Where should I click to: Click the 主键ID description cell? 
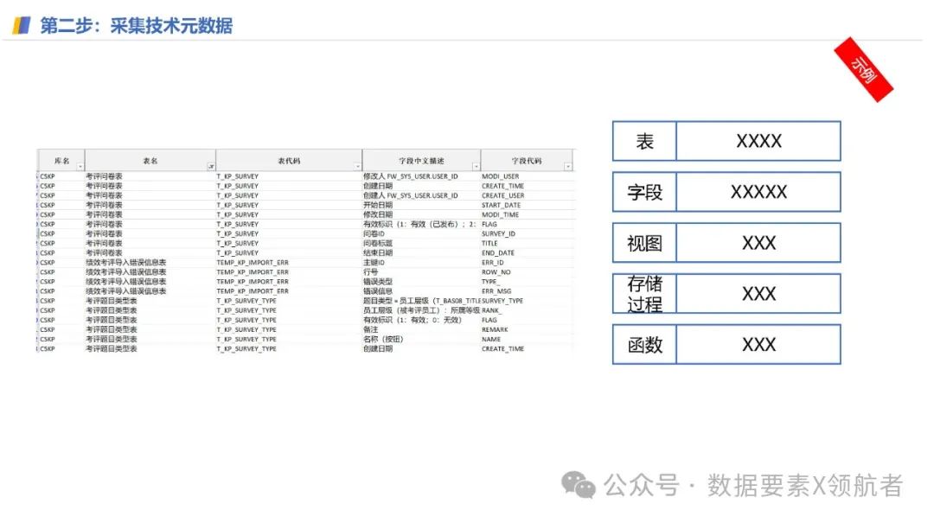coord(422,262)
